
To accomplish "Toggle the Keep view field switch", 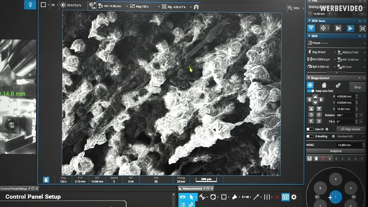I will click(x=310, y=91).
